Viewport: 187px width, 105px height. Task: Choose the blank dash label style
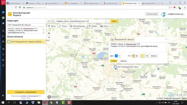143,56
